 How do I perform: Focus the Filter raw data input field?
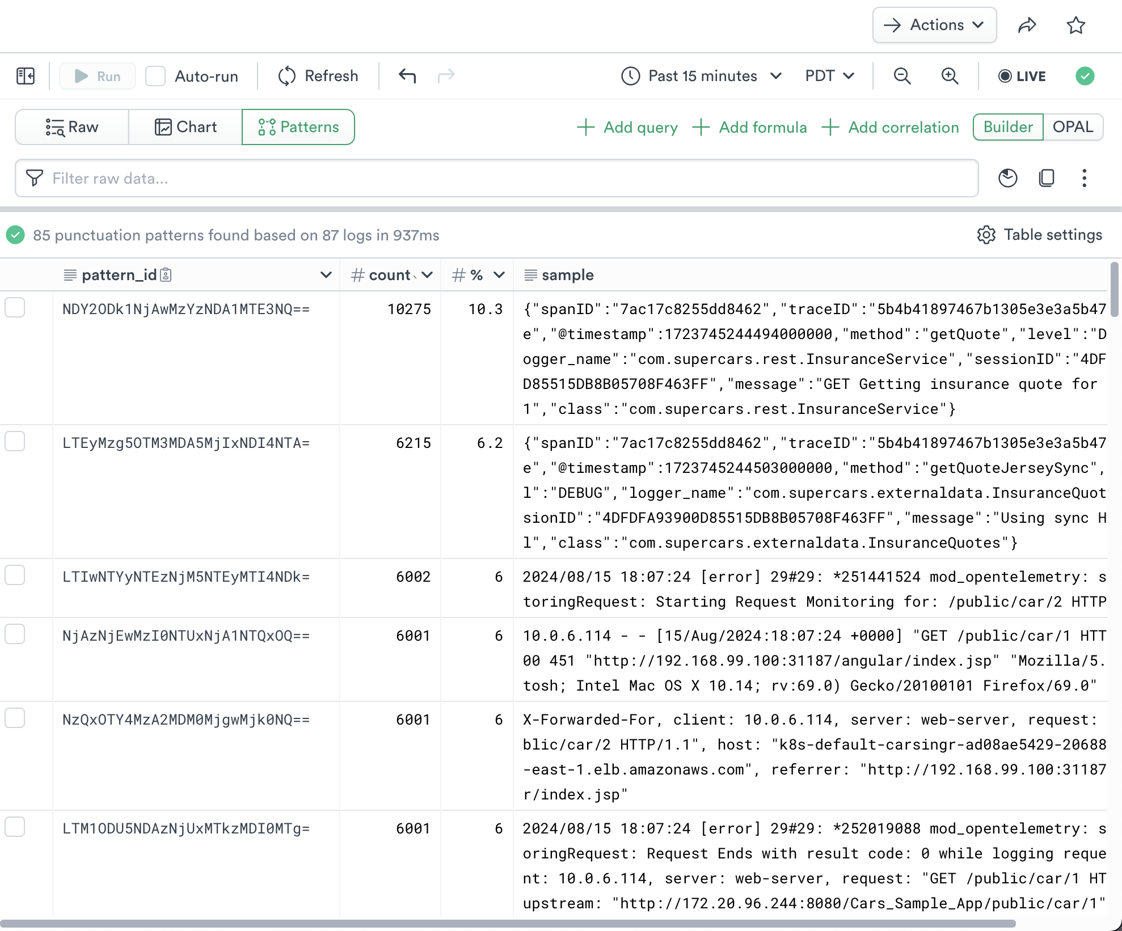[x=496, y=178]
